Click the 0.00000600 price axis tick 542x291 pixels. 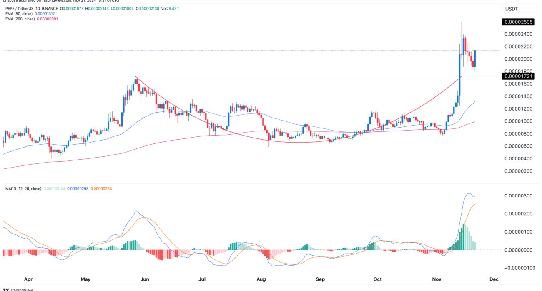click(518, 146)
